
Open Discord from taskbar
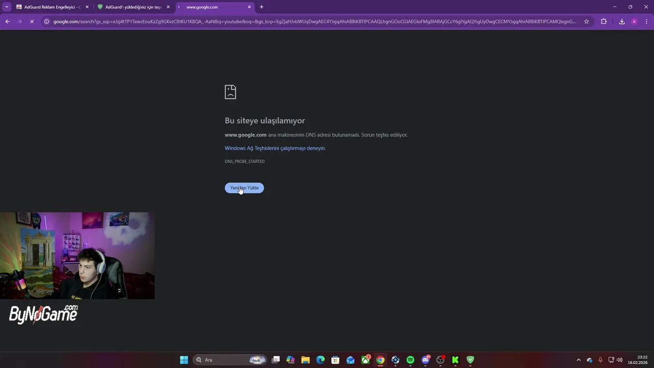click(x=426, y=360)
